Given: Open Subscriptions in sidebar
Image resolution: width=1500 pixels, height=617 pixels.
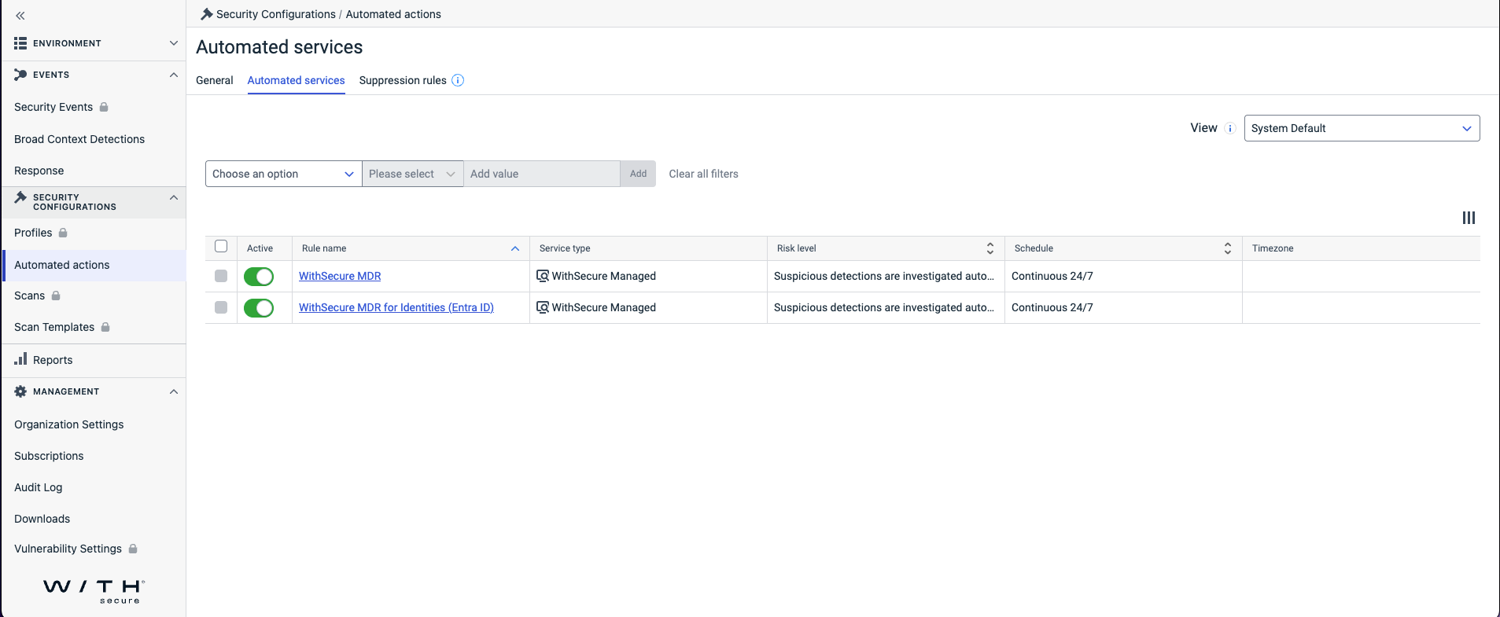Looking at the screenshot, I should click(x=49, y=456).
